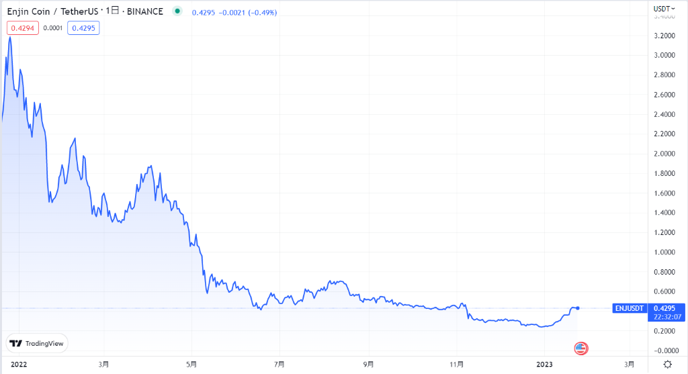Select the Enjin Coin / TetherUS symbol title
The height and width of the screenshot is (374, 688).
(x=52, y=11)
